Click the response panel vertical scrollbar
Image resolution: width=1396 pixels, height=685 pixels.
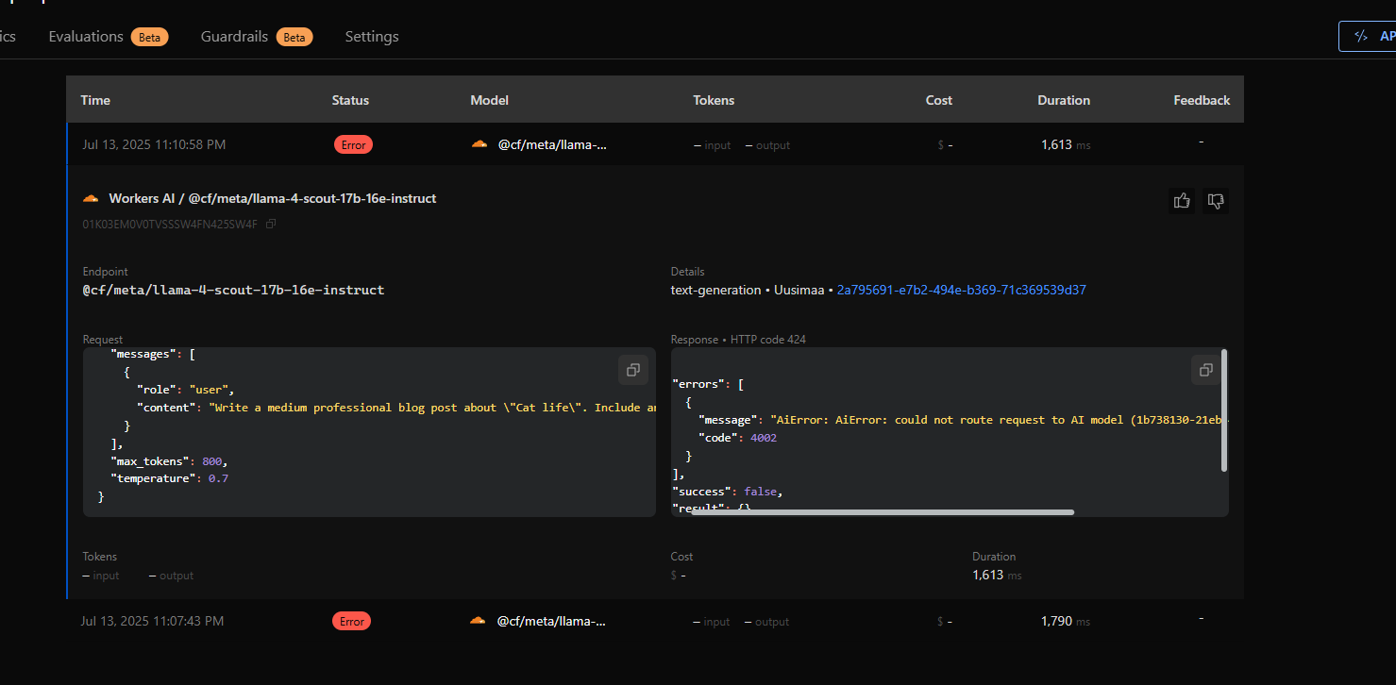pyautogui.click(x=1224, y=410)
